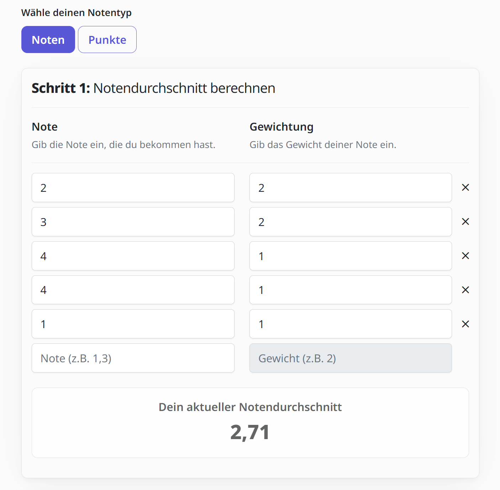500x490 pixels.
Task: Focus the third row Gewichtung field
Action: coord(351,256)
